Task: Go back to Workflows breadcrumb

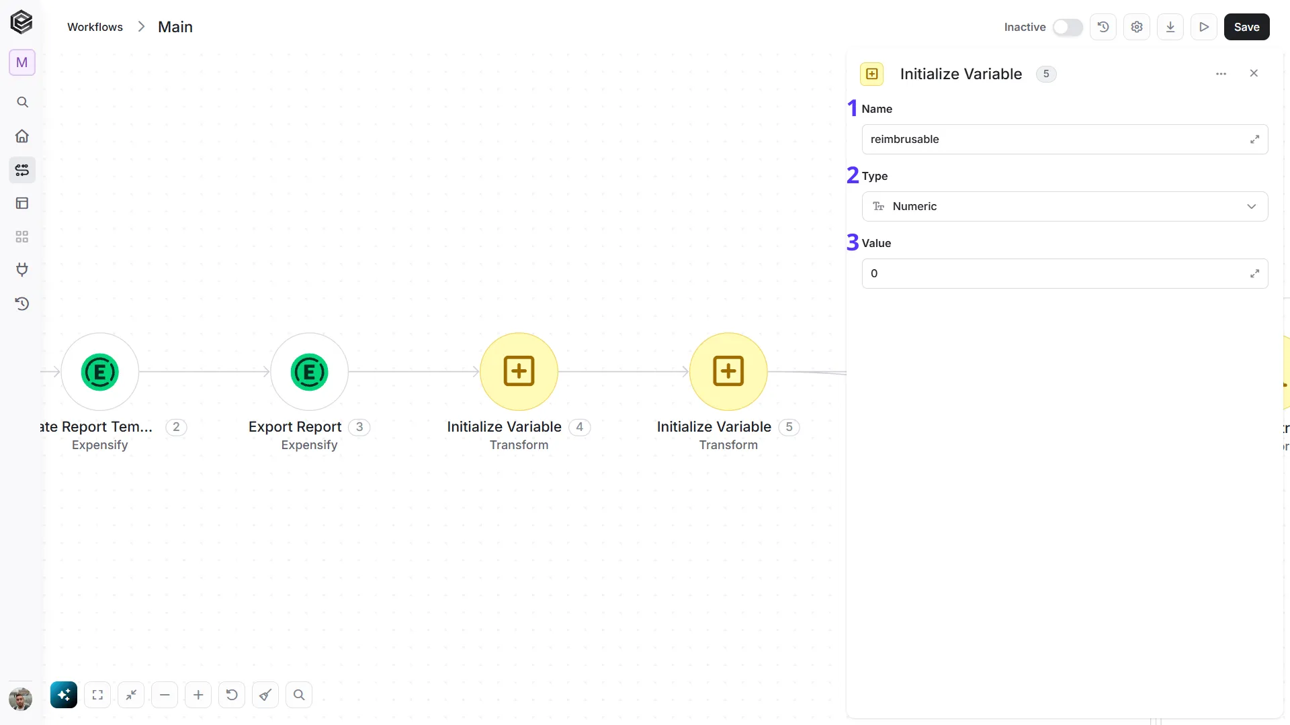Action: pos(95,27)
